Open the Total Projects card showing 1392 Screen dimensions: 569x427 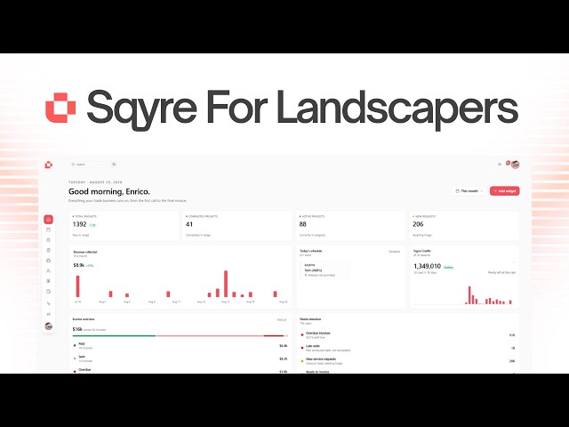(124, 225)
